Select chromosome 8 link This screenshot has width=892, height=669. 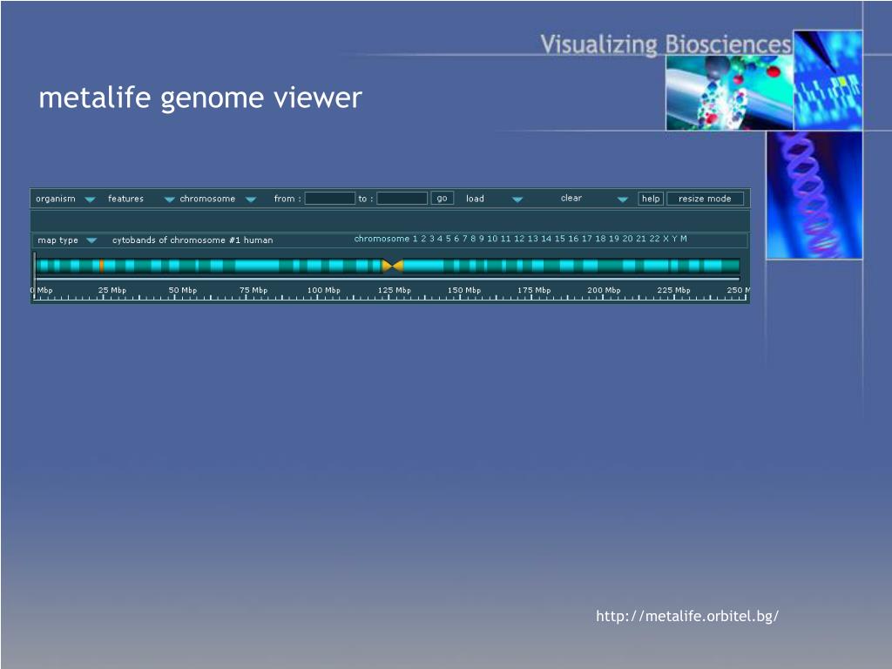tap(473, 239)
